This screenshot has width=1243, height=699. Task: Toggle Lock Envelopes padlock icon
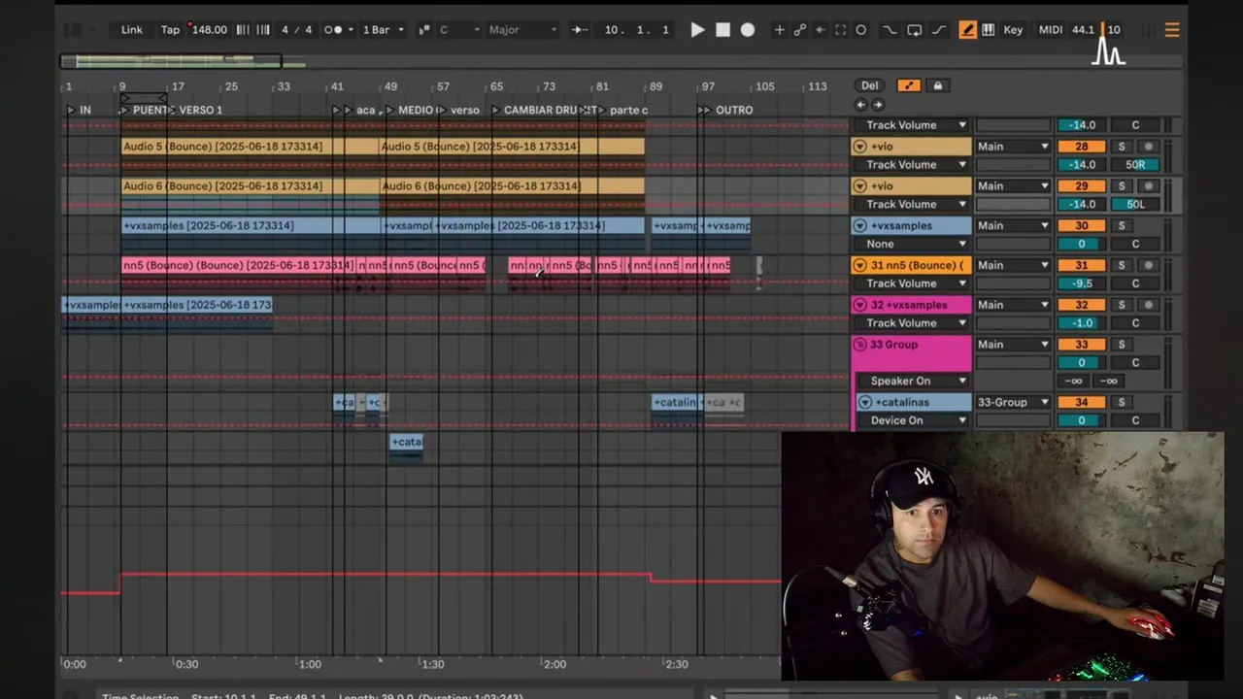tap(937, 85)
